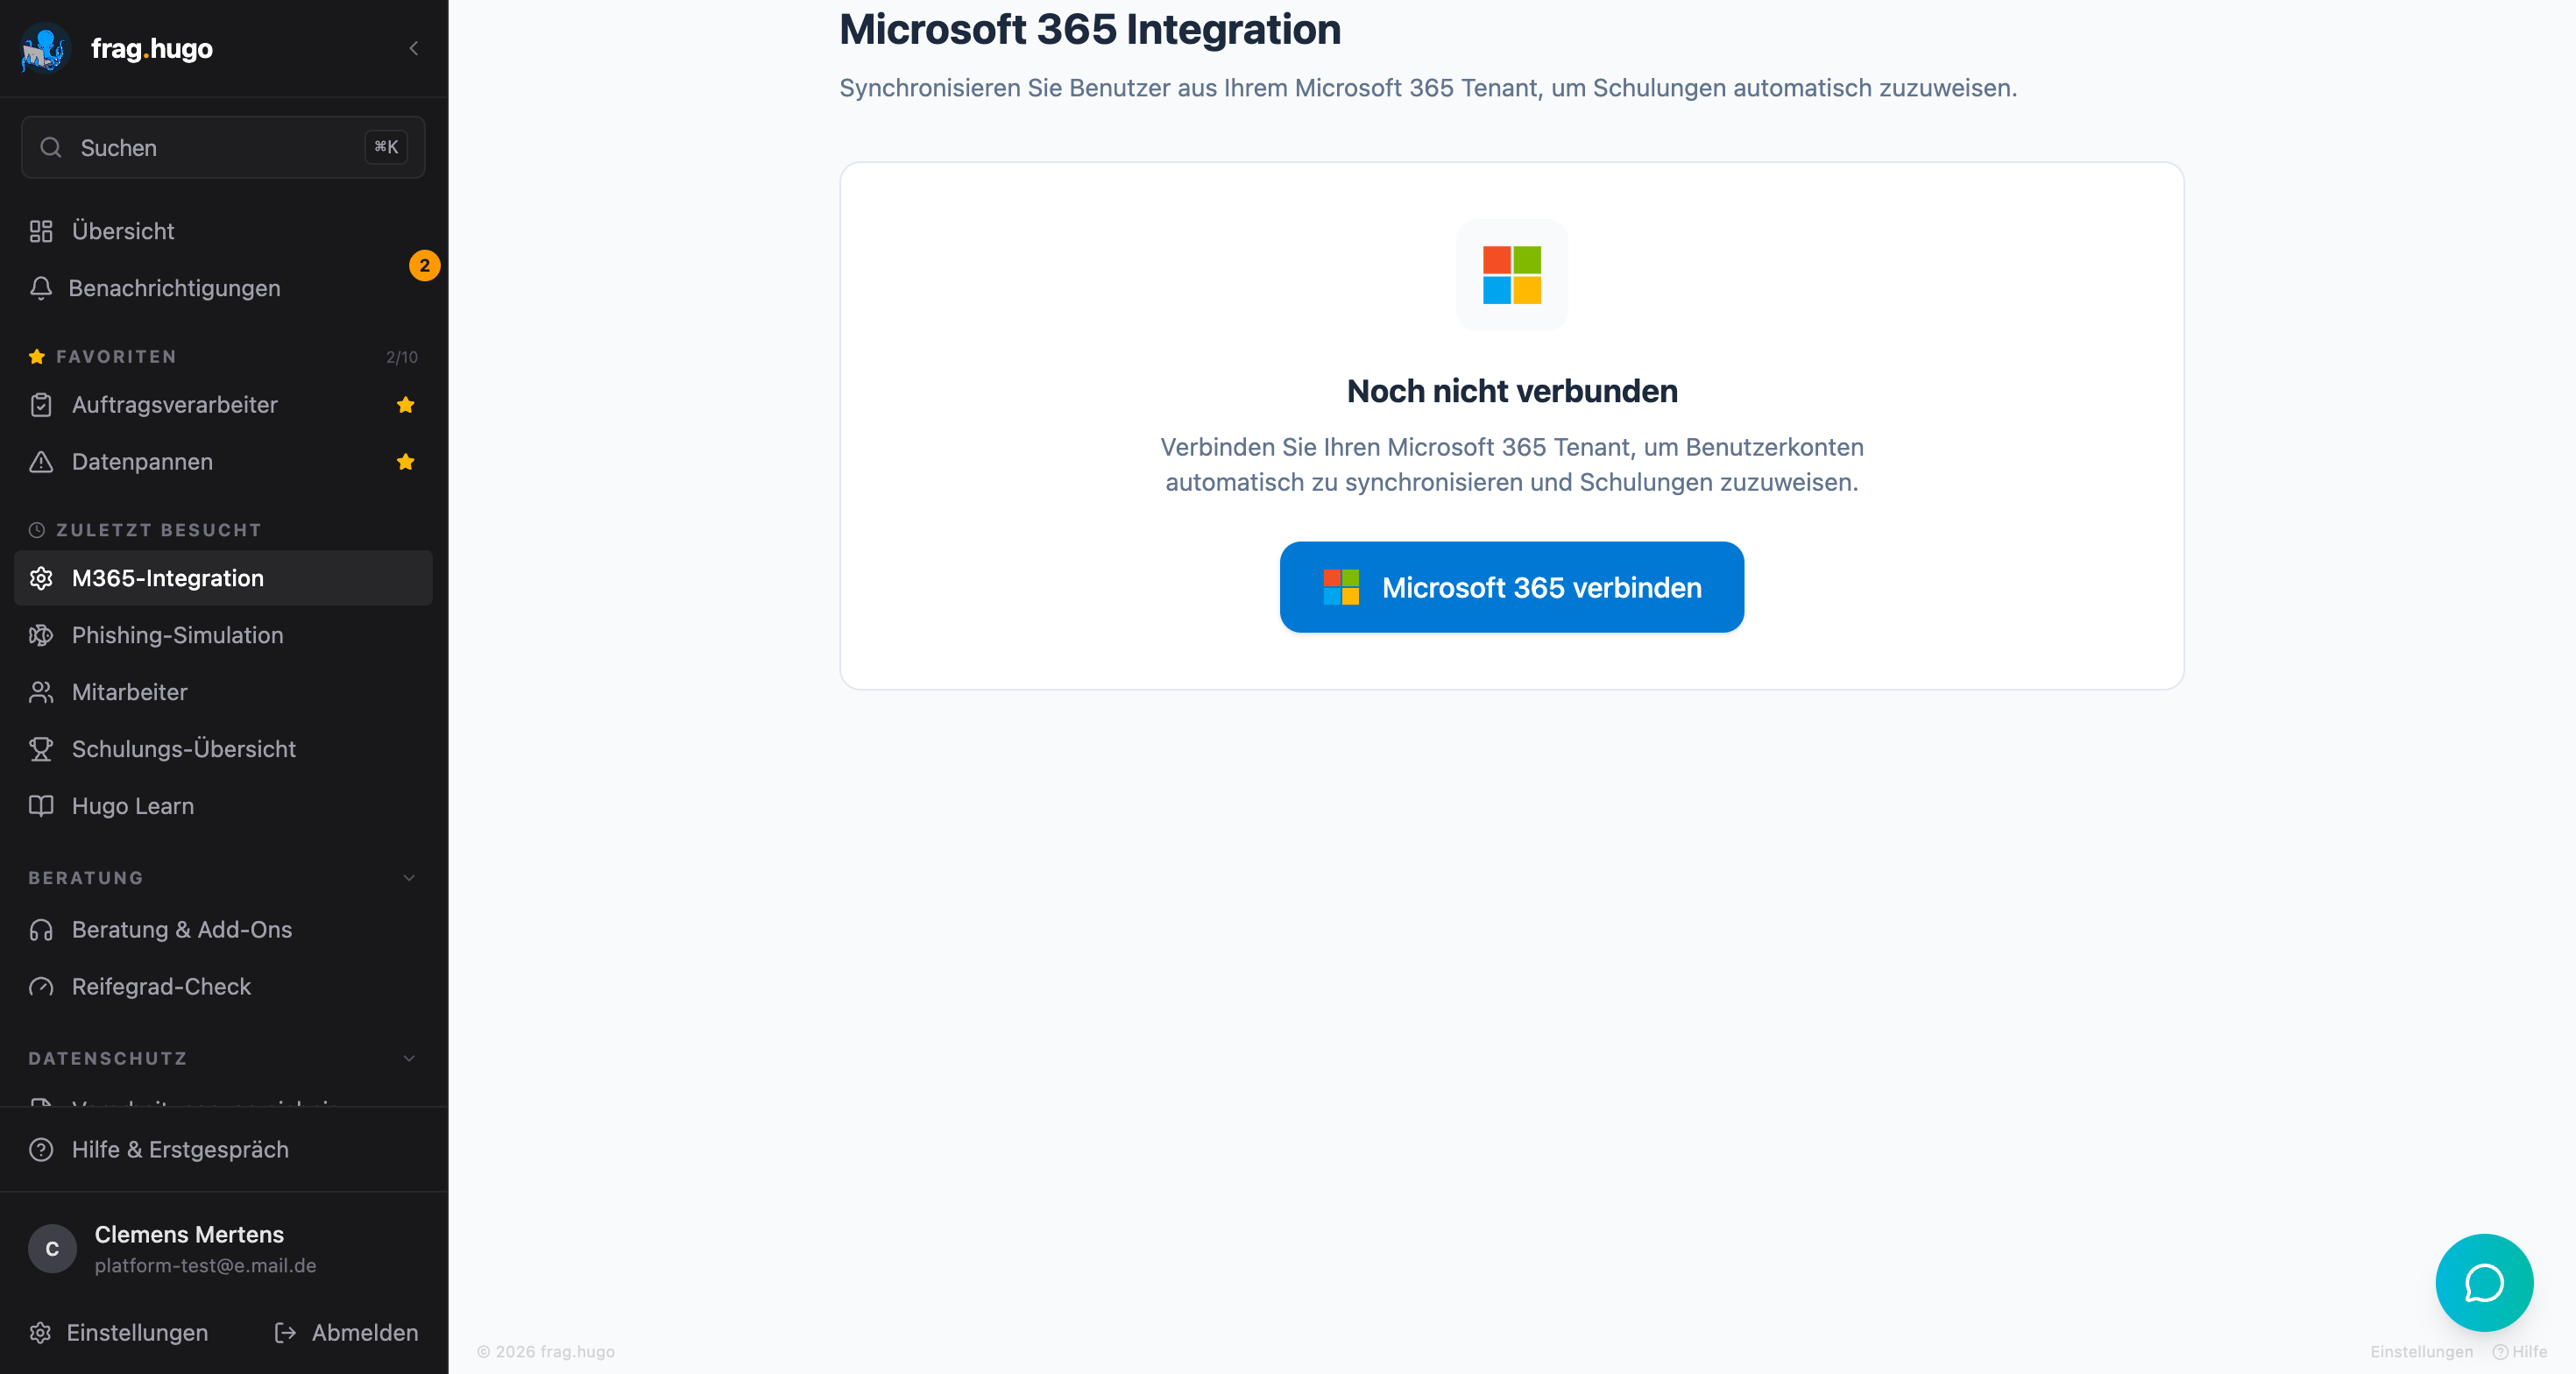Open the Übersicht dashboard icon

click(x=41, y=231)
